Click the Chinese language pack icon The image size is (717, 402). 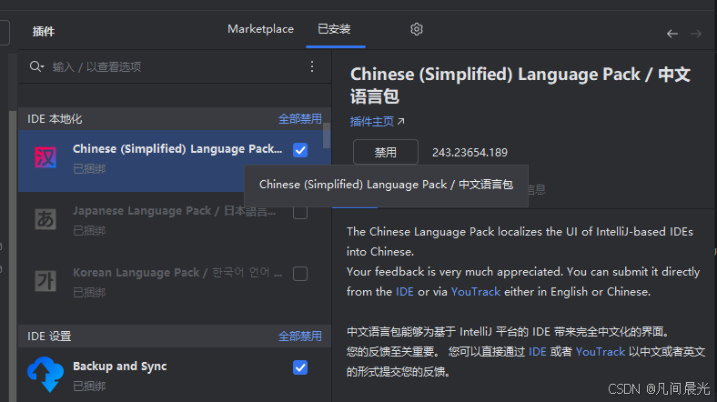[45, 157]
